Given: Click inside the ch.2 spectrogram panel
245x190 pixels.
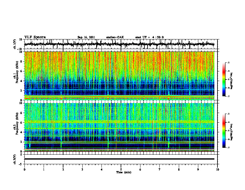Looking at the screenshot, I should [x=119, y=127].
